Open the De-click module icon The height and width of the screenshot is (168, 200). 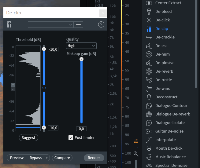point(149,20)
